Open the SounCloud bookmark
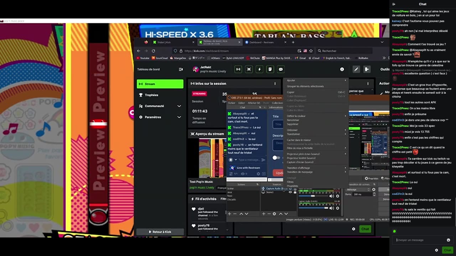 (159, 58)
